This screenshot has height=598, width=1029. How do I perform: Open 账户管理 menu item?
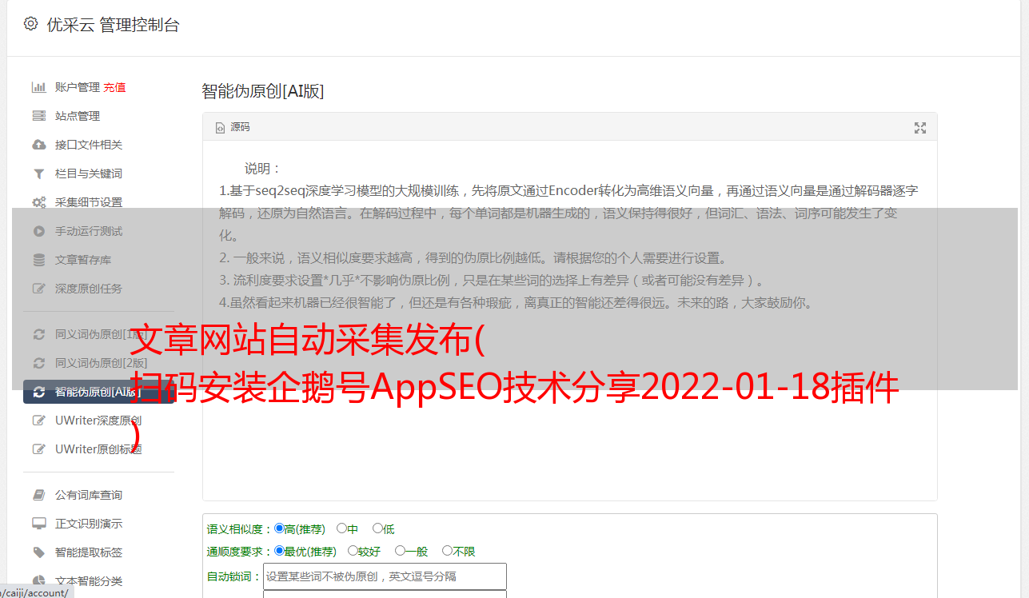point(78,87)
